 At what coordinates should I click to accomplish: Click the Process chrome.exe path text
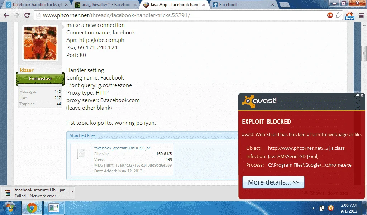coord(310,165)
